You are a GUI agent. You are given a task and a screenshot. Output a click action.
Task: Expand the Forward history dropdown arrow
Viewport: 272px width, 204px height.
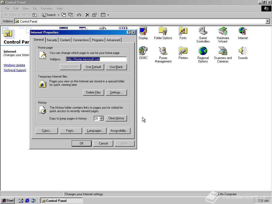[x=29, y=15]
